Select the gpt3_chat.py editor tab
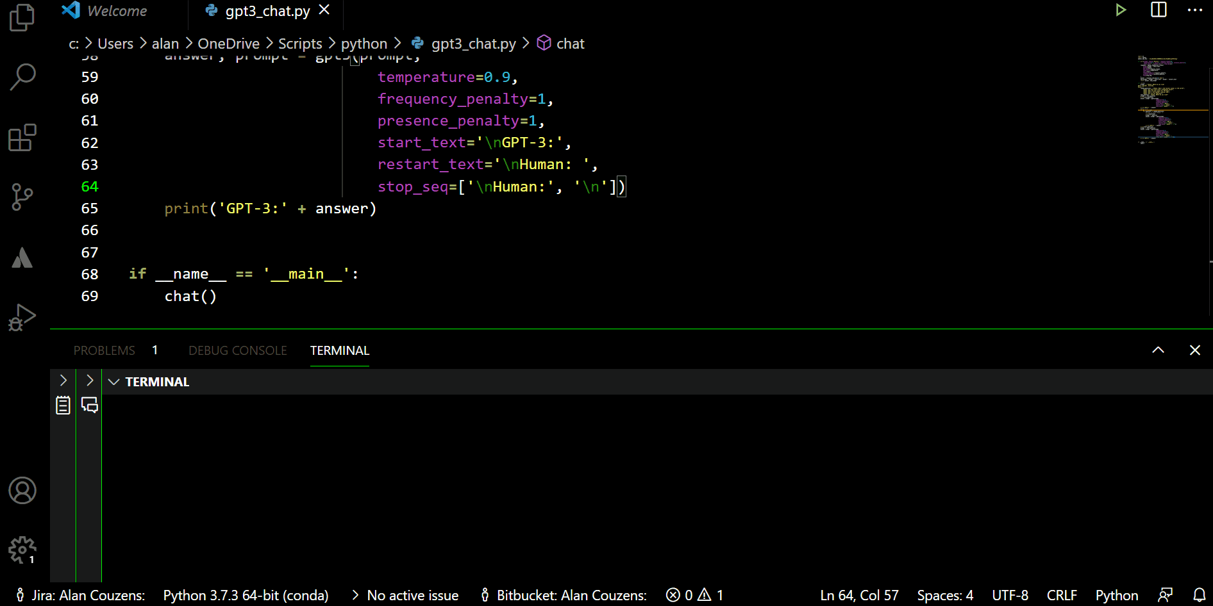Screen dimensions: 1213x606 (267, 11)
